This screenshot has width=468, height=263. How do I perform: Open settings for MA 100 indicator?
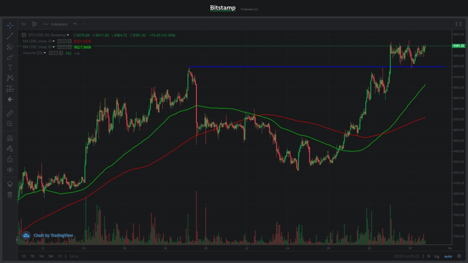point(64,47)
